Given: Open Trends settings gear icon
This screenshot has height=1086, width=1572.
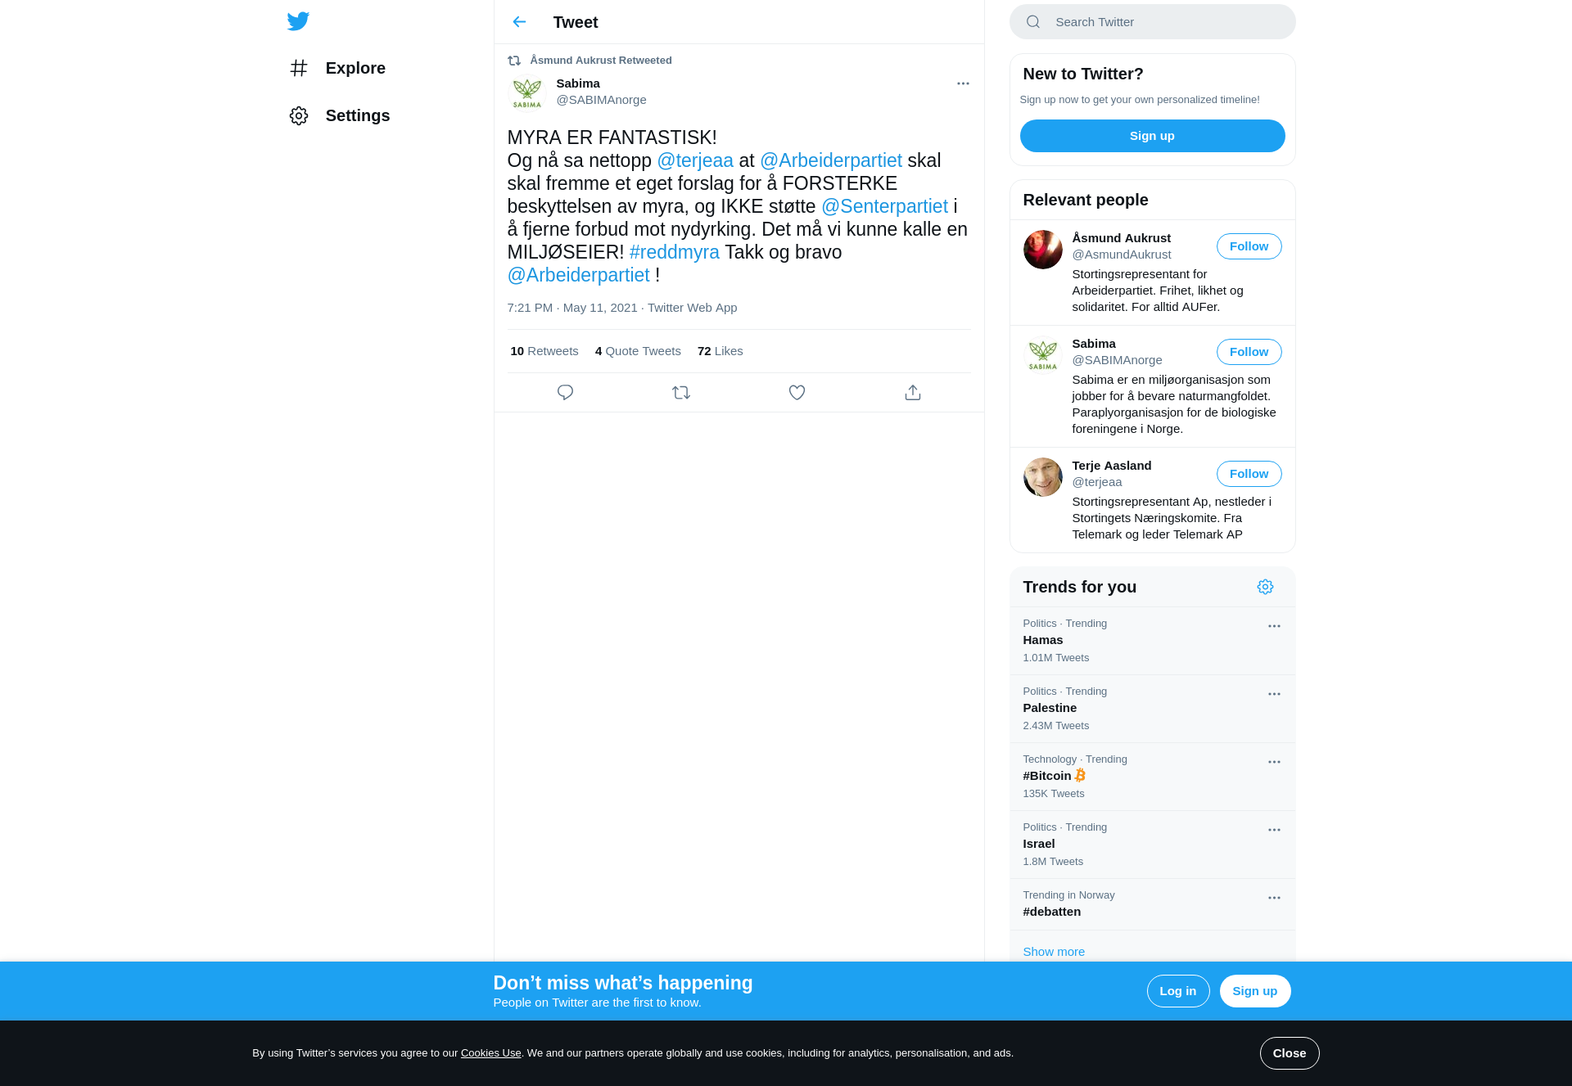Looking at the screenshot, I should point(1265,587).
